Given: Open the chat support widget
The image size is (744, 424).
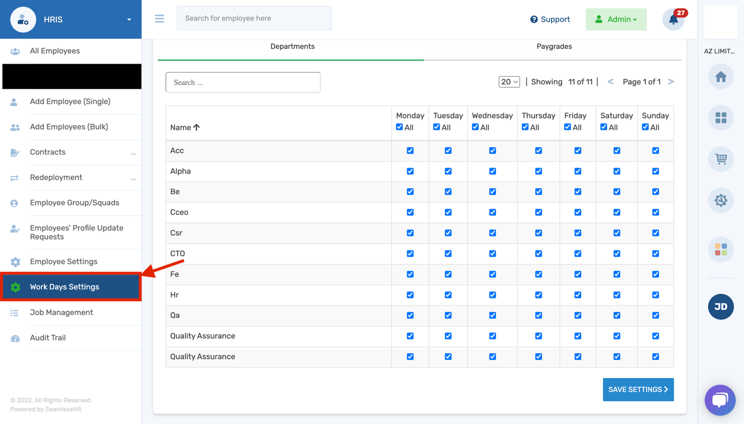Looking at the screenshot, I should [x=720, y=400].
